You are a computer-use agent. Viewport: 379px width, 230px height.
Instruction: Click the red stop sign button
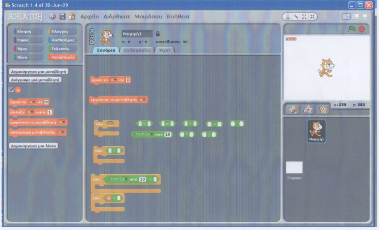pos(362,29)
